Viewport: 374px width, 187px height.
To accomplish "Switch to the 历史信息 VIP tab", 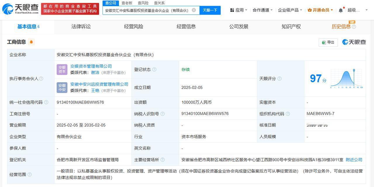I will click(x=341, y=27).
